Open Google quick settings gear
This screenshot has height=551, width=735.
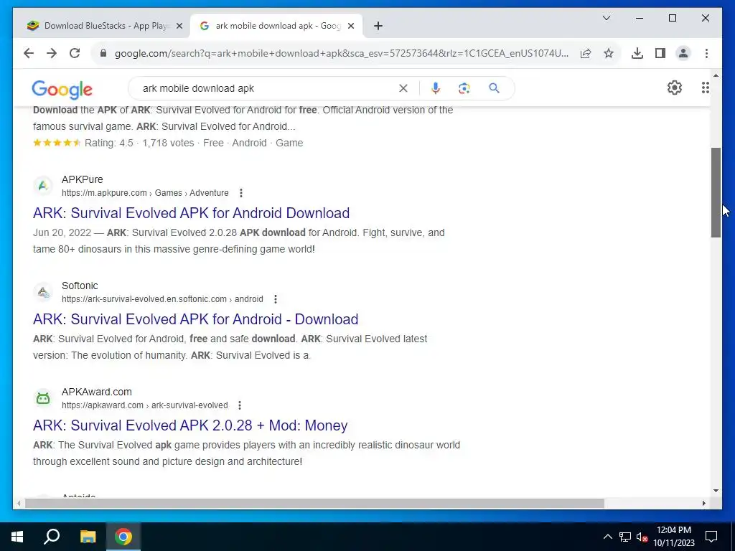point(675,88)
